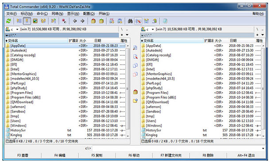This screenshot has height=162, width=272.
Task: Click the edit file icon between panels
Action: point(135,57)
